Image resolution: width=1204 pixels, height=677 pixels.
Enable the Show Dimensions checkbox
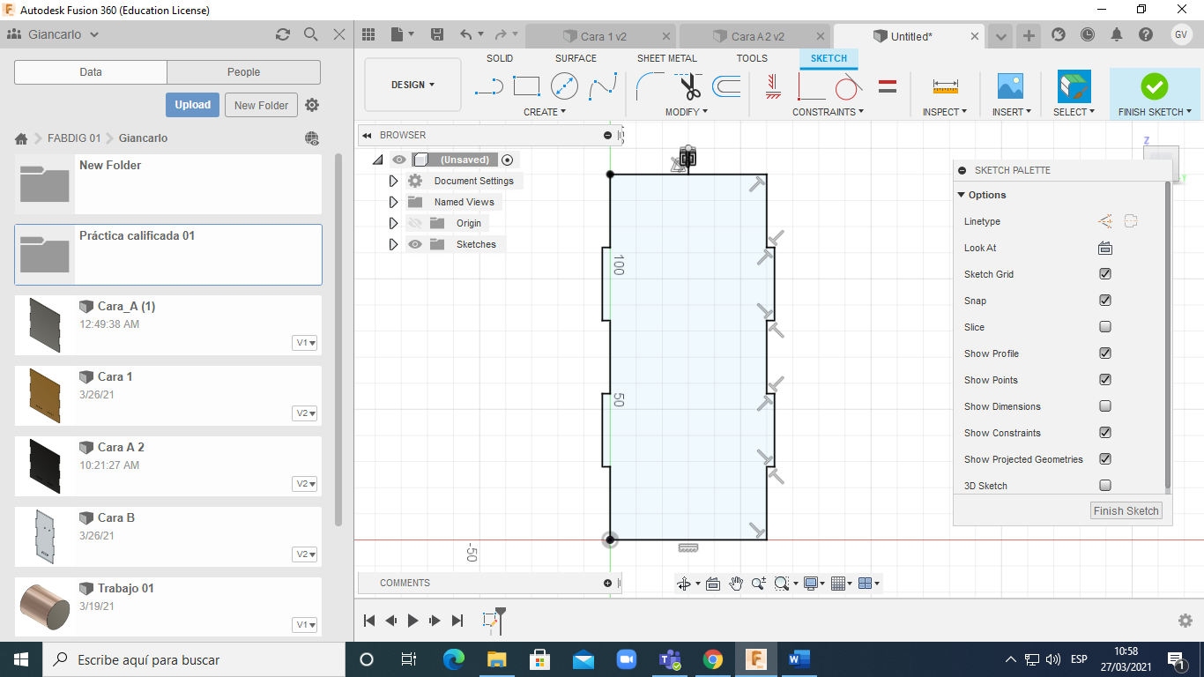pos(1105,406)
